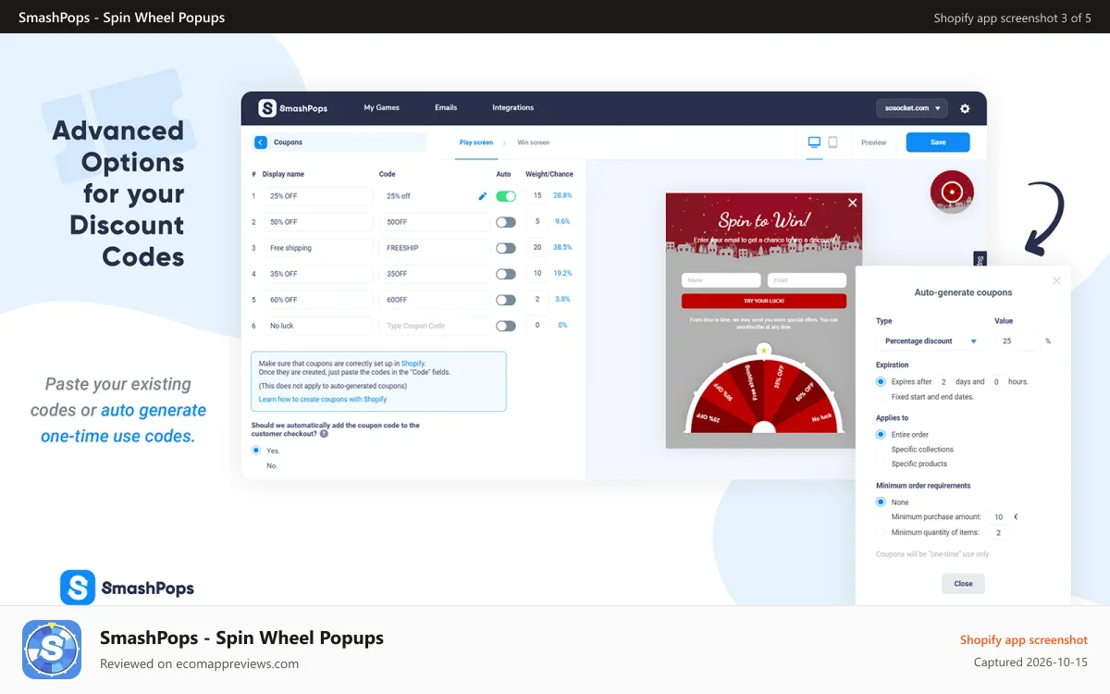Open My Games menu
1110x694 pixels.
point(381,107)
